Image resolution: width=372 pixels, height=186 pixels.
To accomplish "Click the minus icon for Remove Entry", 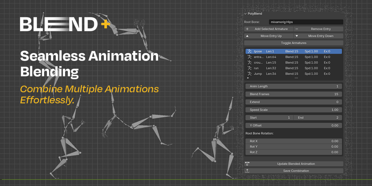I will tap(297, 29).
